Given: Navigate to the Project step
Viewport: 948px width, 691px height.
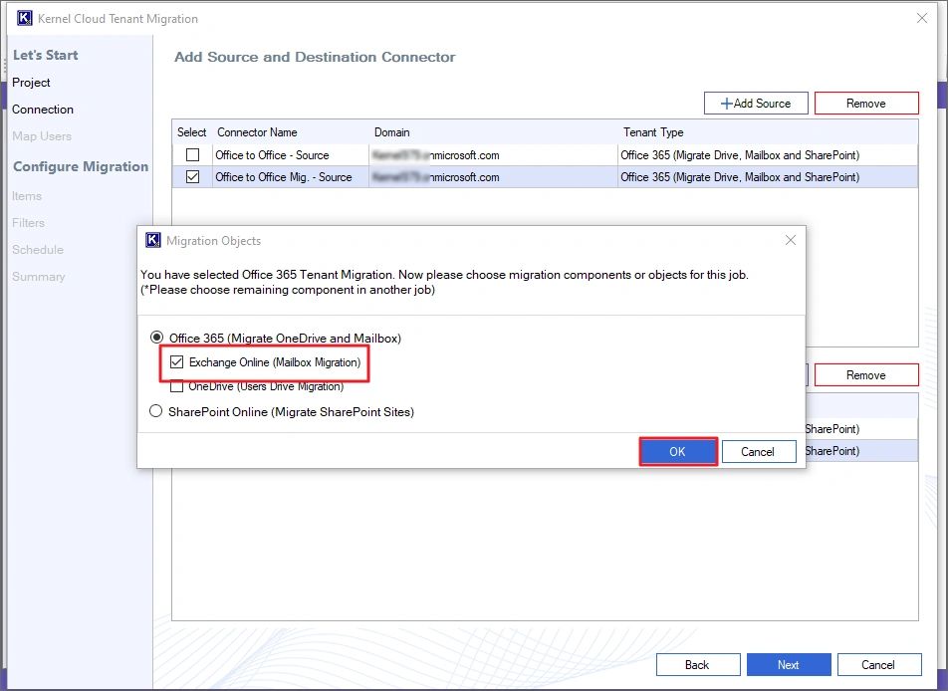Looking at the screenshot, I should tap(31, 83).
